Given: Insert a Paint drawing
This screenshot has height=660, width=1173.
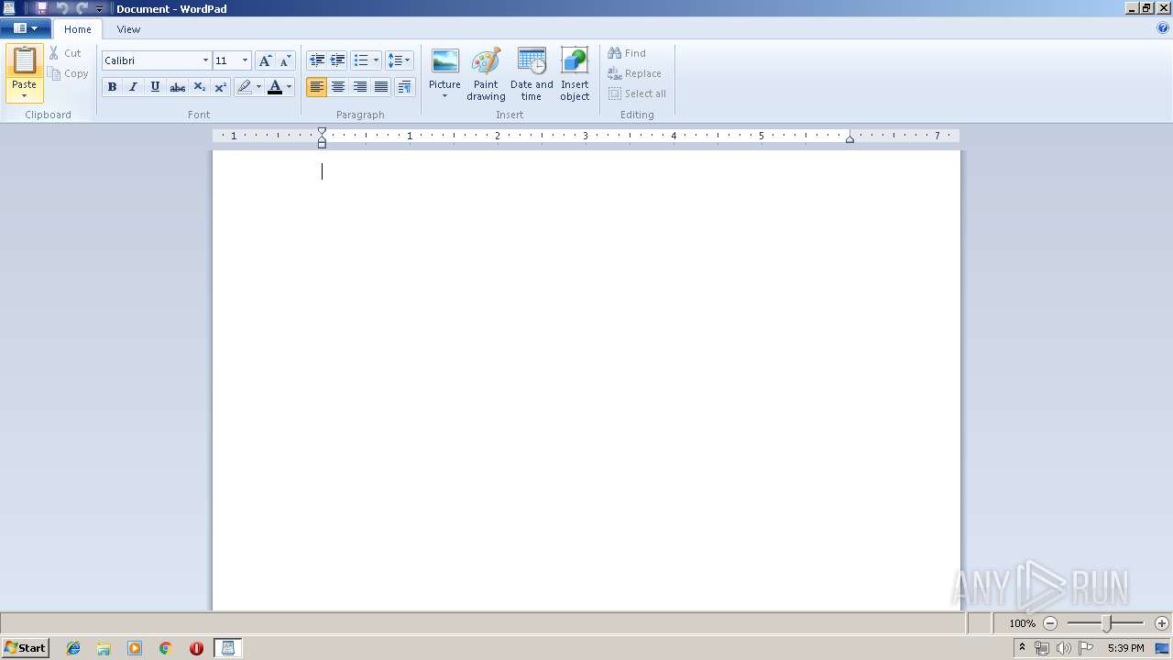Looking at the screenshot, I should click(486, 74).
